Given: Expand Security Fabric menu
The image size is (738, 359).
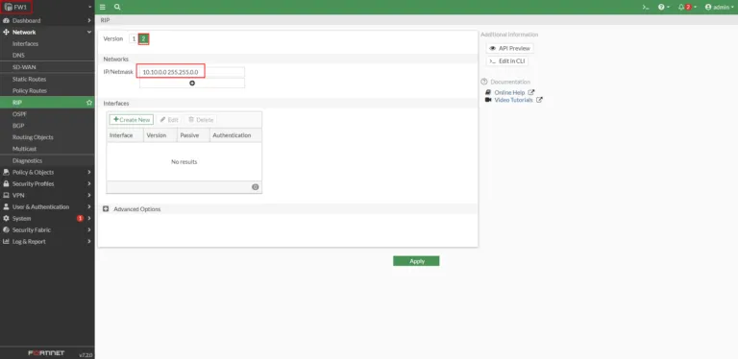Looking at the screenshot, I should 47,229.
